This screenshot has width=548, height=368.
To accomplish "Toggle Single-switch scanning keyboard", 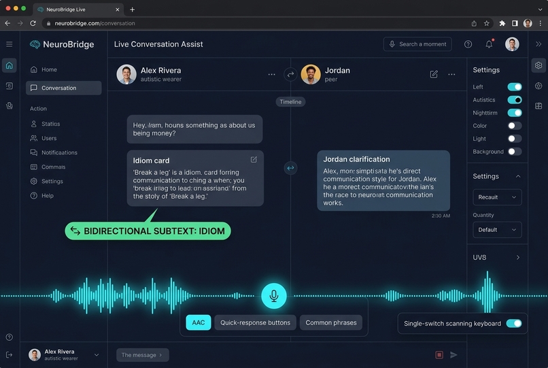I will (x=514, y=323).
